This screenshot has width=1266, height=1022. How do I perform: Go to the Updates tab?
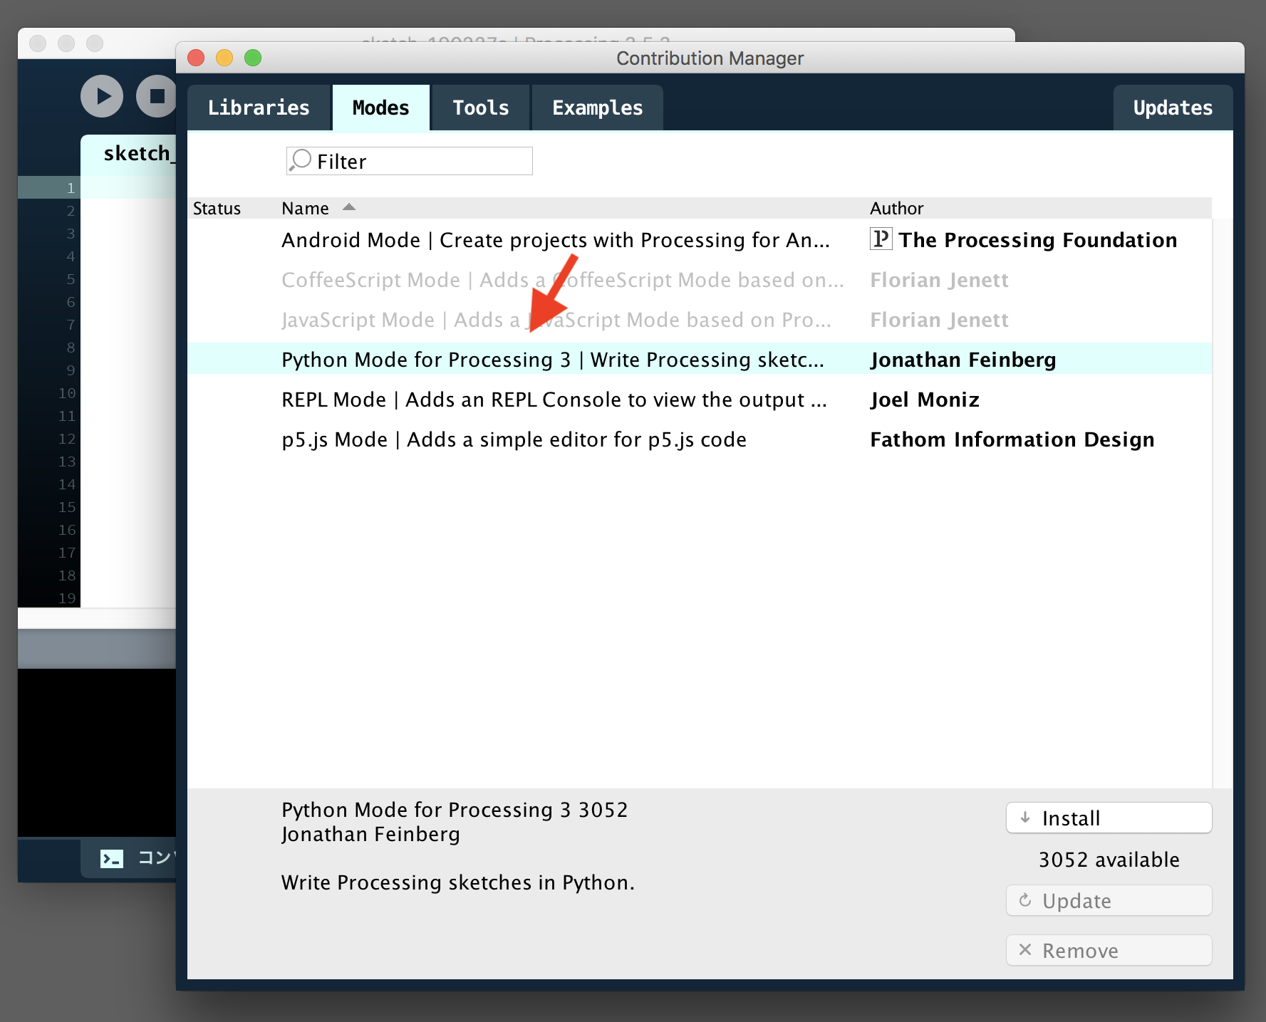1173,108
